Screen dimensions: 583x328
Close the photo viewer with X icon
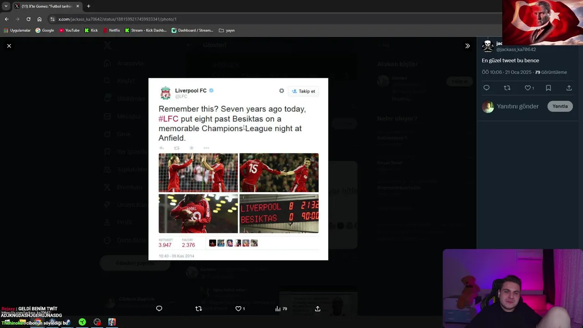tap(9, 46)
